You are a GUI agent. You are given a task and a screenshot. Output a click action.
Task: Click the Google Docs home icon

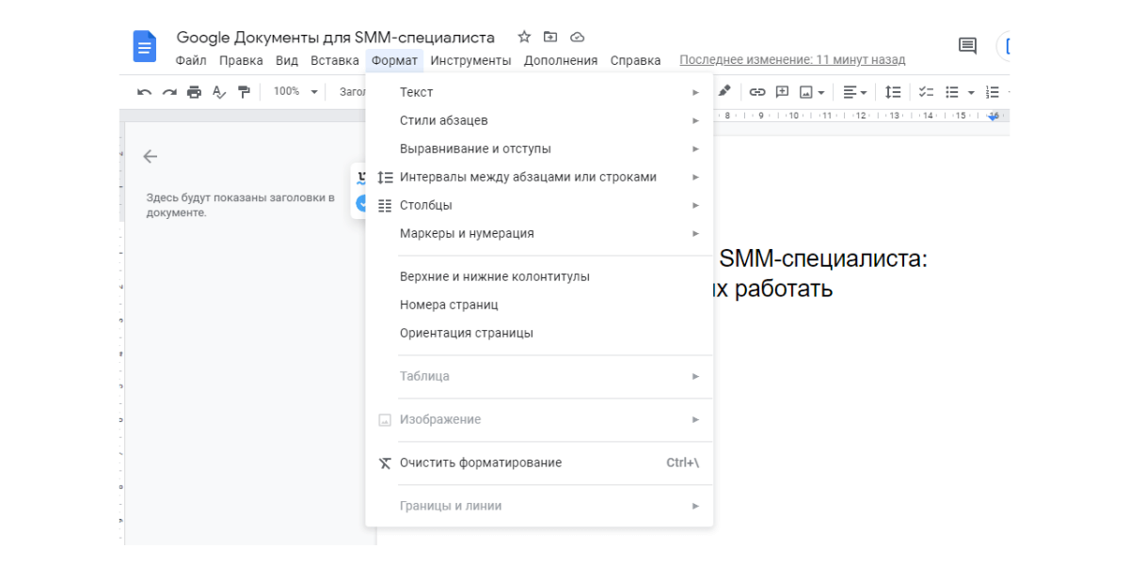click(144, 47)
